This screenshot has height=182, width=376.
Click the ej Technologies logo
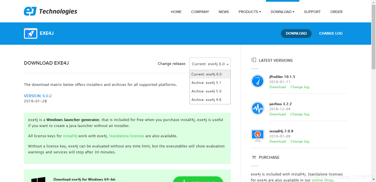click(x=51, y=11)
